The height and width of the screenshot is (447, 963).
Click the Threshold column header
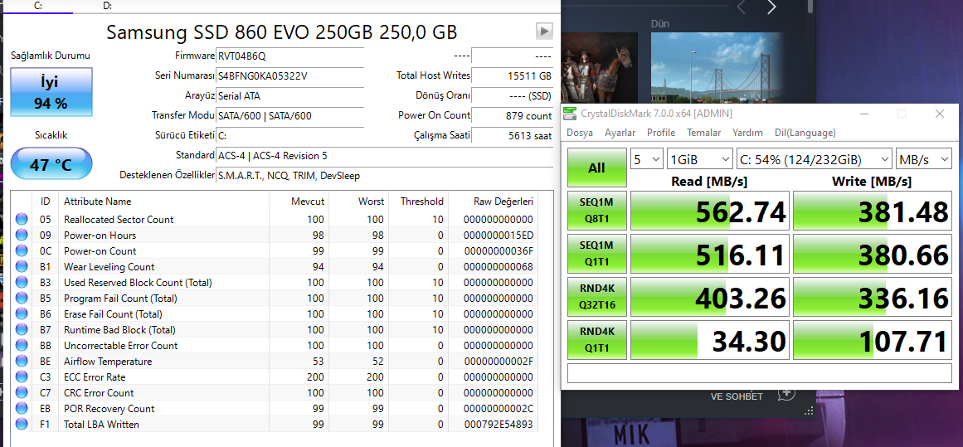(x=422, y=202)
